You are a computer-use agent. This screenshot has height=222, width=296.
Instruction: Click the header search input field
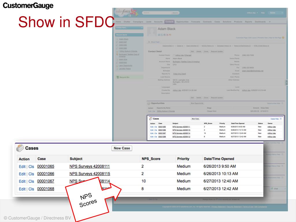pyautogui.click(x=156, y=13)
